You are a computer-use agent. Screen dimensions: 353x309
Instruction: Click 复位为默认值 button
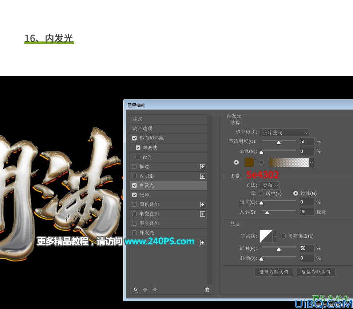pos(316,272)
